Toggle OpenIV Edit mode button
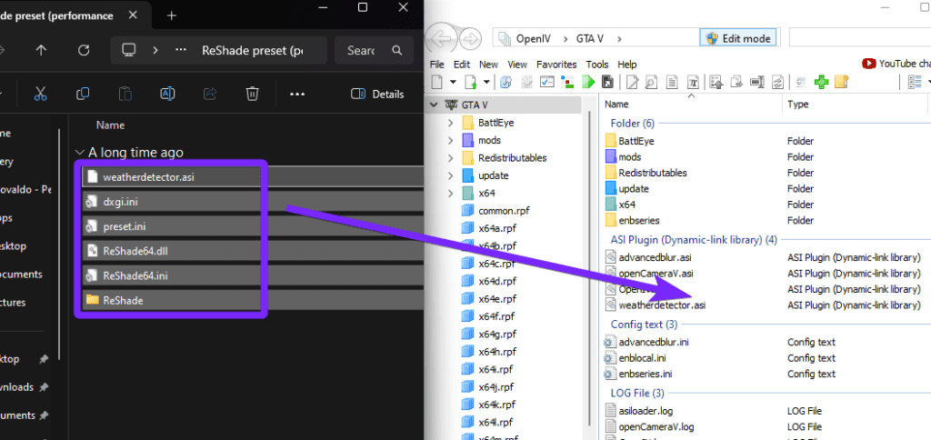Screen dimensions: 931x440 point(738,38)
